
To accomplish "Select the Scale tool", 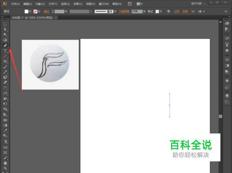I will click(x=5, y=93).
